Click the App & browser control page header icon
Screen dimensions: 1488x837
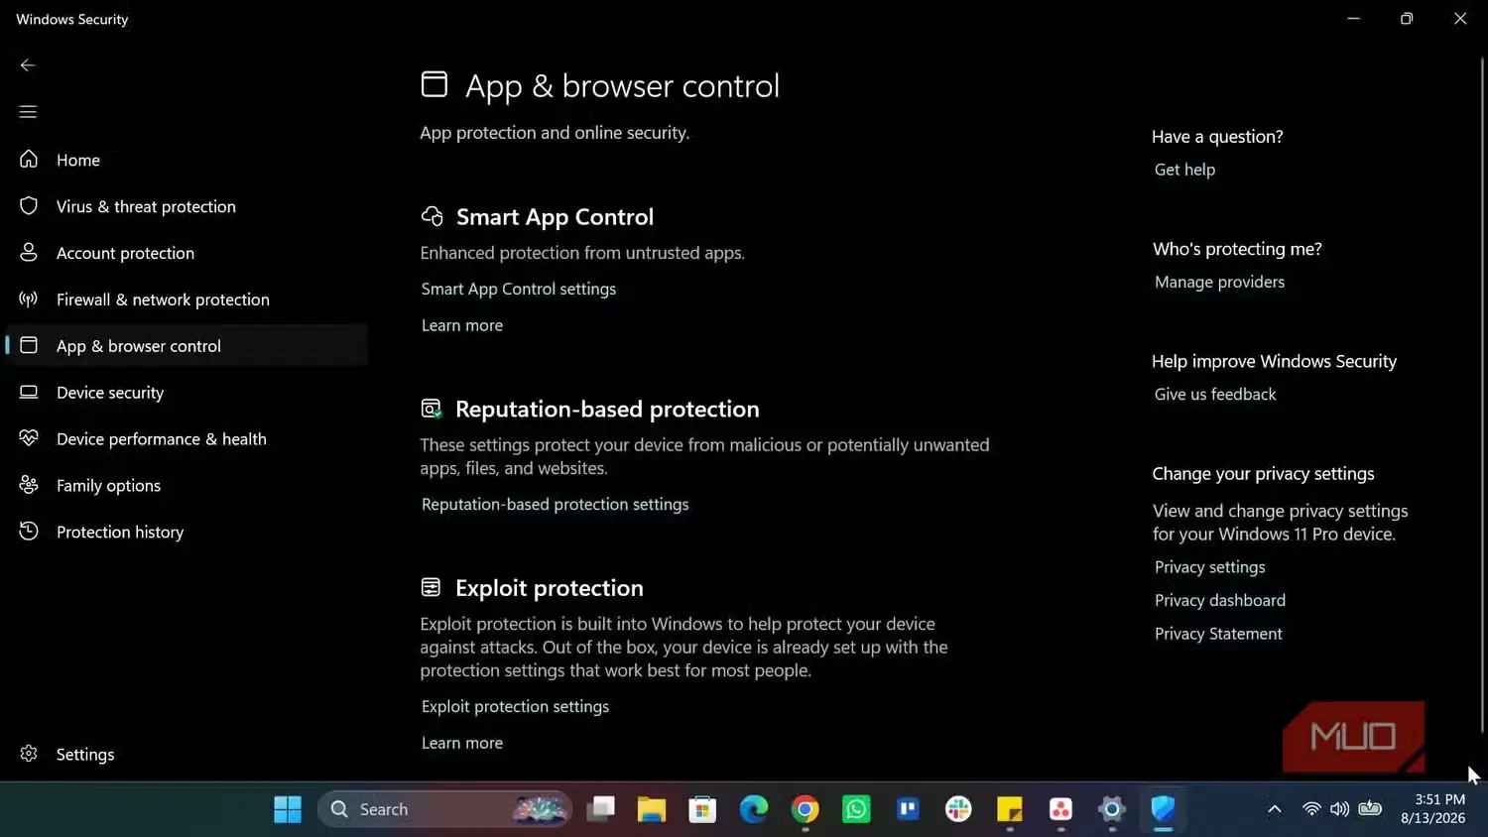coord(434,84)
